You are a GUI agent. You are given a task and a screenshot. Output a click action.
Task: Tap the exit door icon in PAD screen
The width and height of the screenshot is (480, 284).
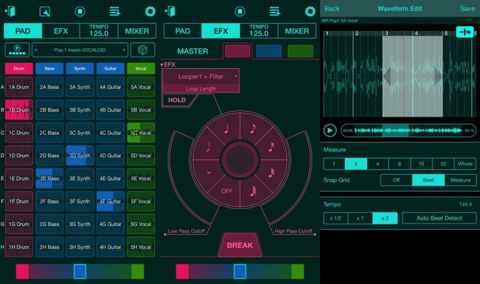(x=10, y=12)
